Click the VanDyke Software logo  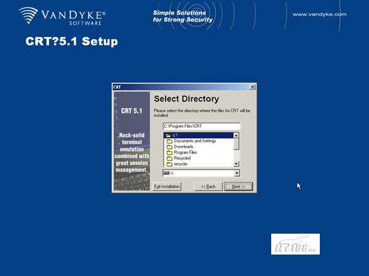click(x=62, y=16)
